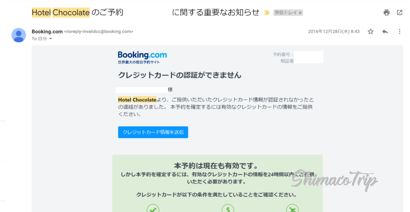410x212 pixels.
Task: Click the 受信トレイ label chip
Action: click(285, 13)
